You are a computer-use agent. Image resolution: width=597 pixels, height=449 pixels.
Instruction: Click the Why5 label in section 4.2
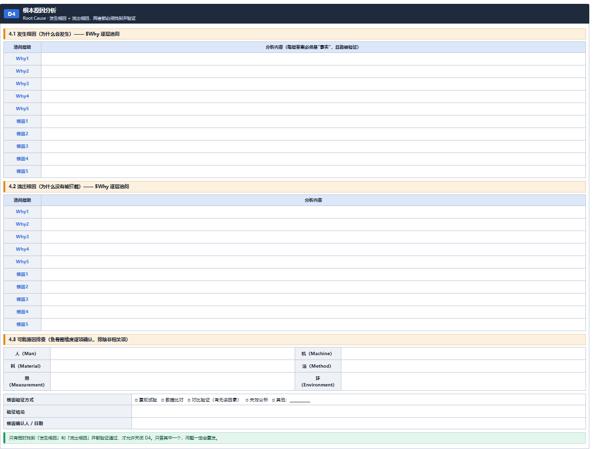22,262
